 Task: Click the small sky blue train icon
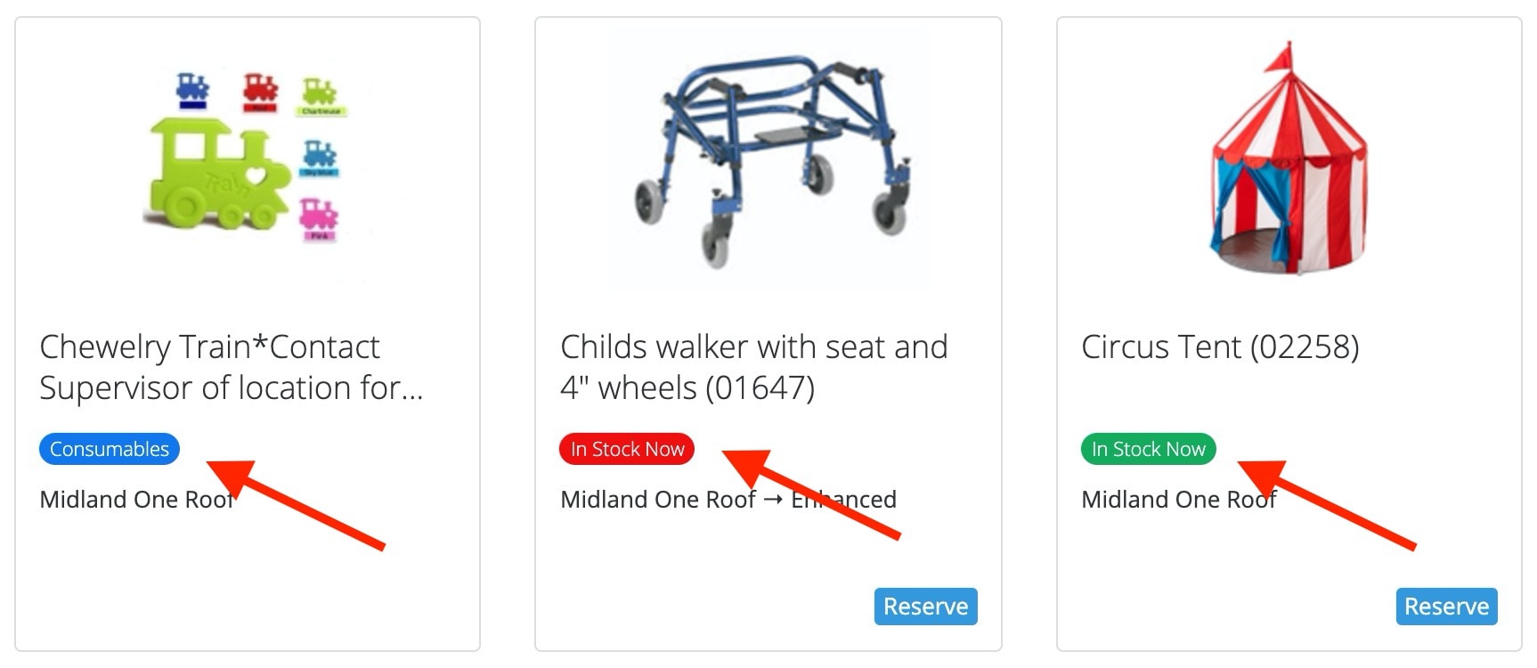point(320,159)
